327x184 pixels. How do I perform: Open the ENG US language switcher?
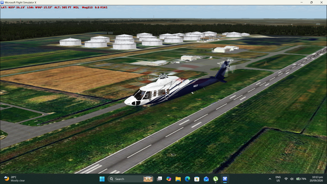pos(278,179)
